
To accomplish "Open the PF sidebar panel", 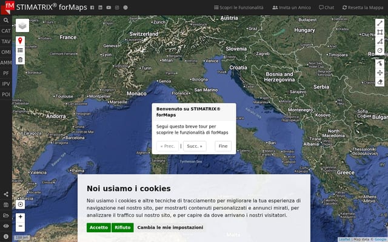I will (6, 73).
